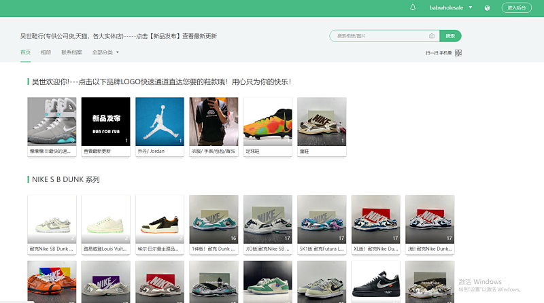Open the XL版 耐克Nike Dunk album

click(376, 219)
